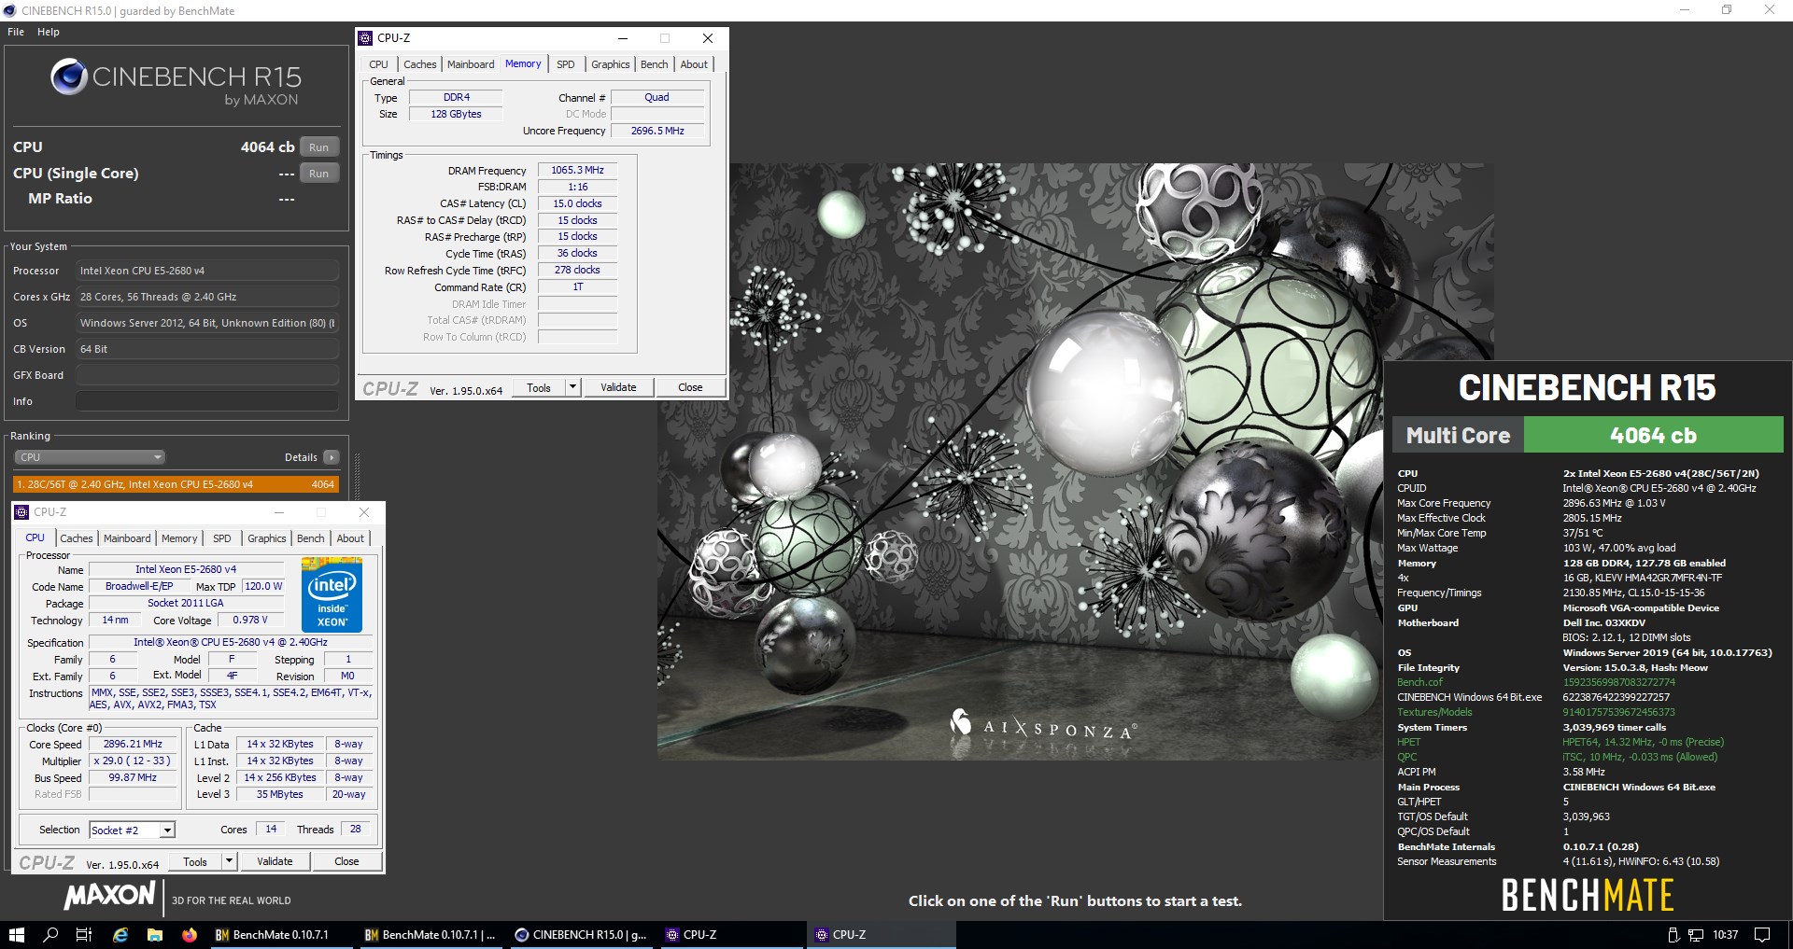Open notification center in system tray

pyautogui.click(x=1762, y=935)
